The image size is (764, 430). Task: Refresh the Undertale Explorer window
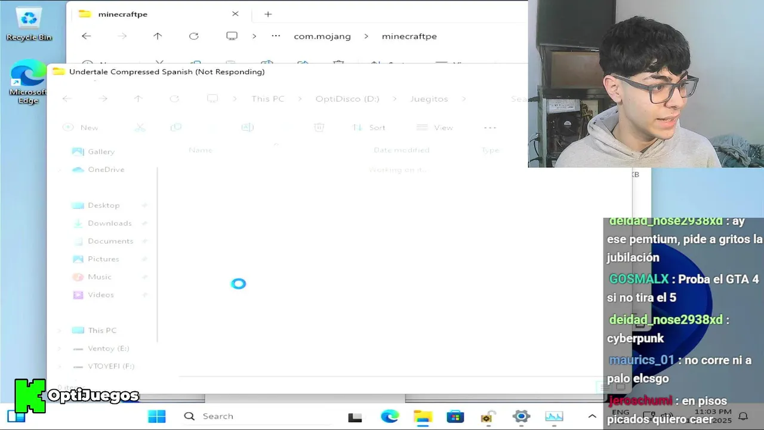click(x=174, y=99)
